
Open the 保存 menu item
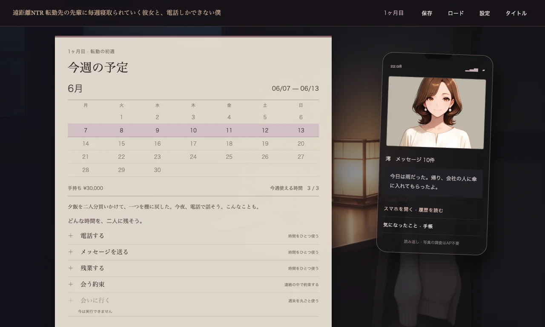click(x=427, y=13)
